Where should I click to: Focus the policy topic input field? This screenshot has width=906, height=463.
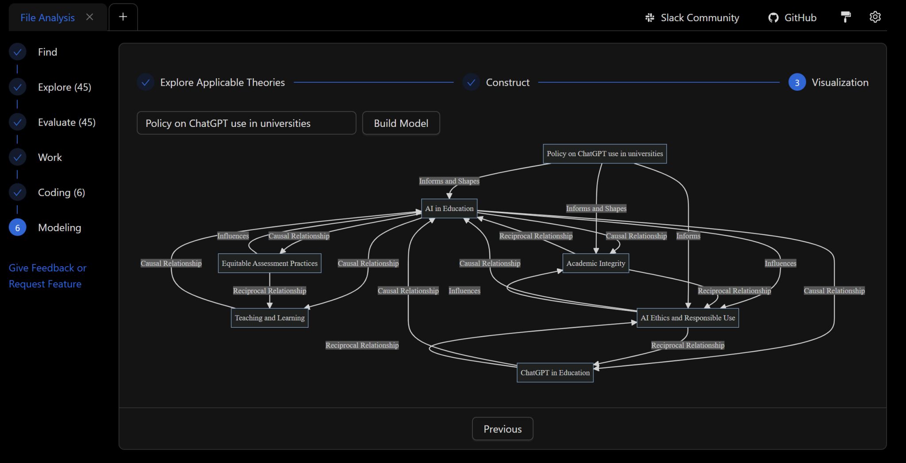(246, 123)
